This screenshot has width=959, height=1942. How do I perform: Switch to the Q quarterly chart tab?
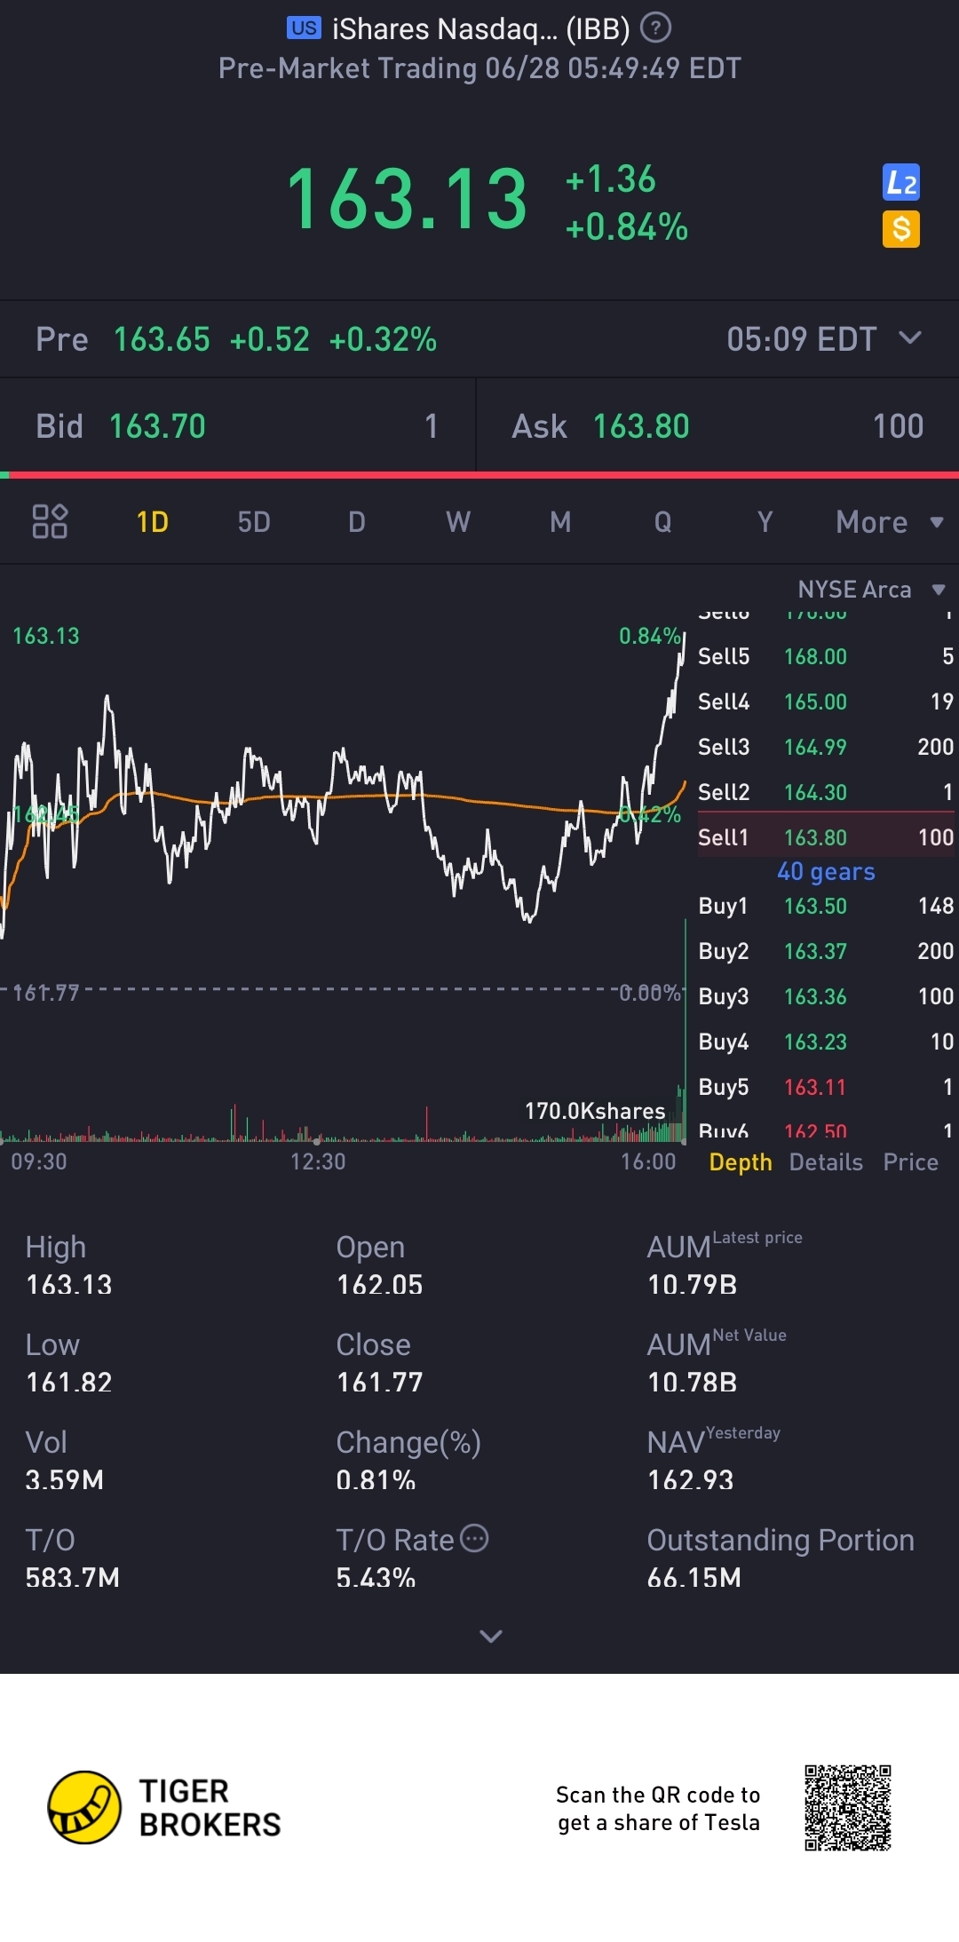coord(662,522)
